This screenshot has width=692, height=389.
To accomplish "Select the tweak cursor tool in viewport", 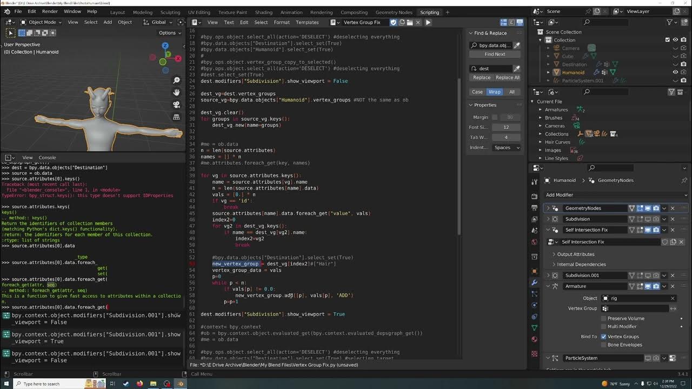I will 10,33.
